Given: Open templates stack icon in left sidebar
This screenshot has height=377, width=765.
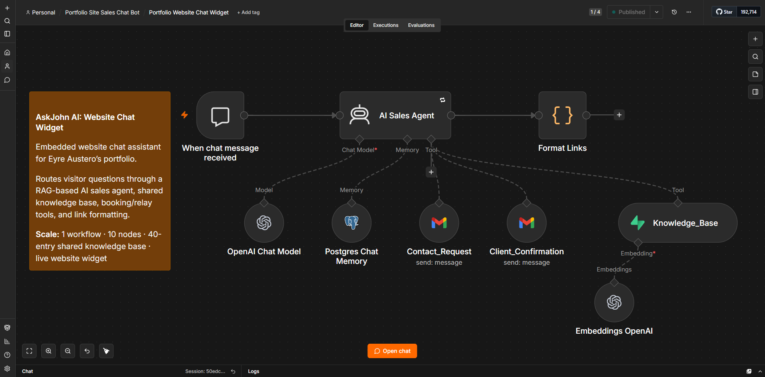Looking at the screenshot, I should coord(7,328).
